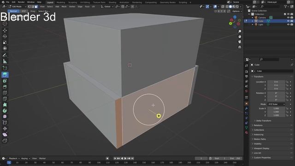Select the Knife tool

click(x=5, y=99)
